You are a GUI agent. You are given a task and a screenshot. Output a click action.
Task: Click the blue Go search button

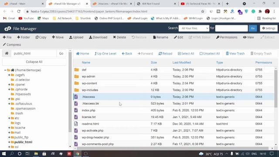pos(253,28)
